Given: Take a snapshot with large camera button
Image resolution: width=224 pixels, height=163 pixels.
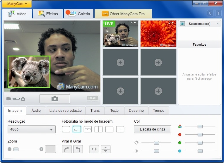Looking at the screenshot, I should tap(55, 99).
